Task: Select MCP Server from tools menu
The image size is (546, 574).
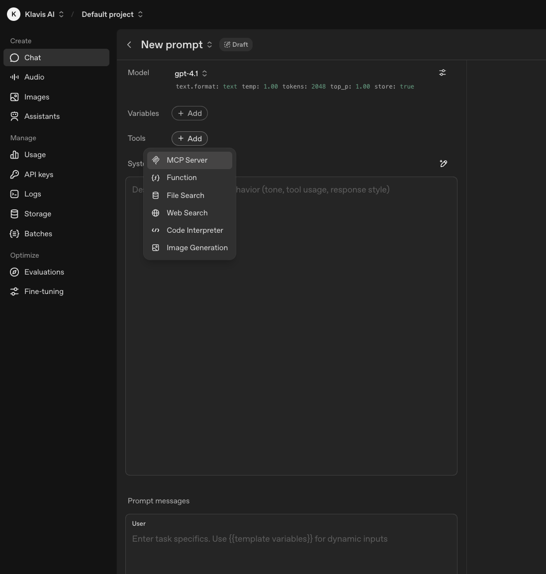Action: (189, 160)
